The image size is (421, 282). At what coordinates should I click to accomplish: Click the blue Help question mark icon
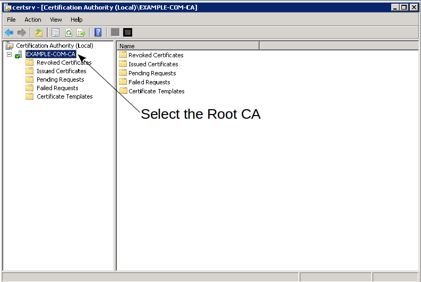coord(98,32)
